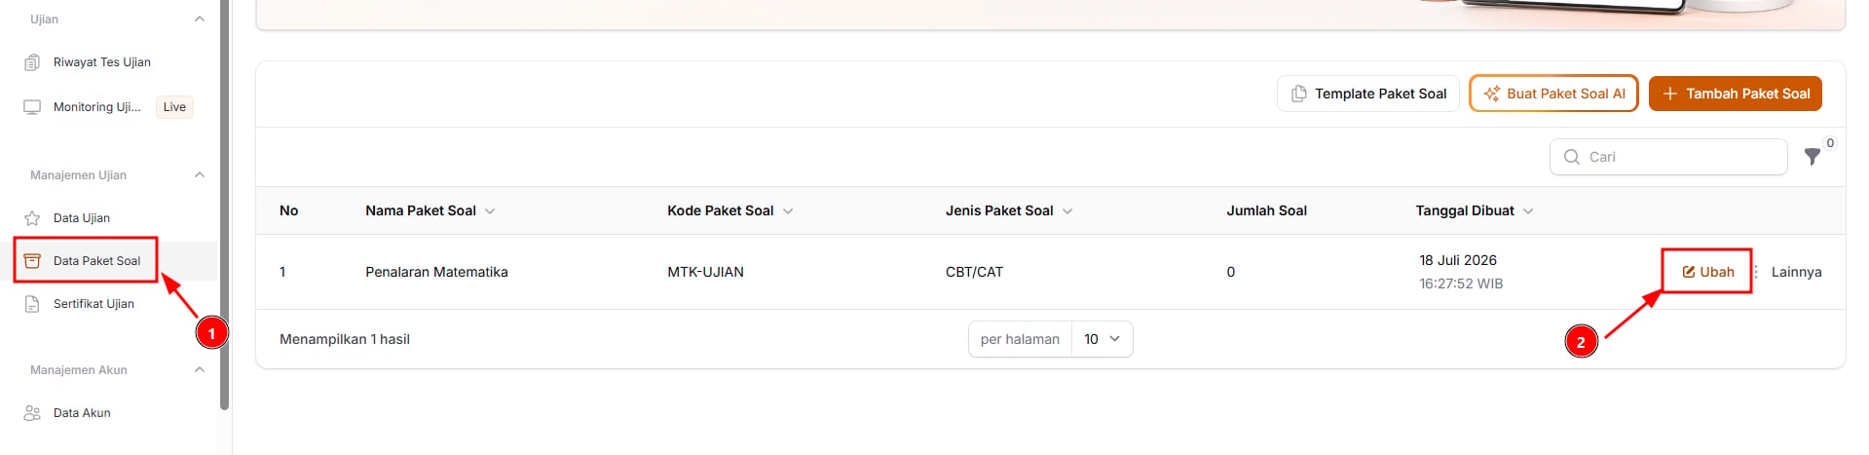Click the filter funnel icon
Image resolution: width=1869 pixels, height=455 pixels.
tap(1812, 157)
